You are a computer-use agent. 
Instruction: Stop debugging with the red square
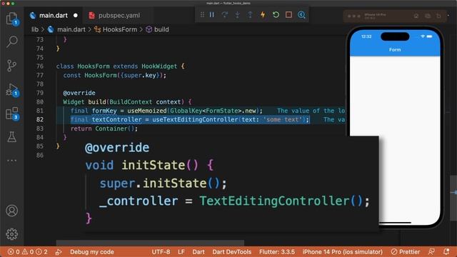click(x=288, y=14)
